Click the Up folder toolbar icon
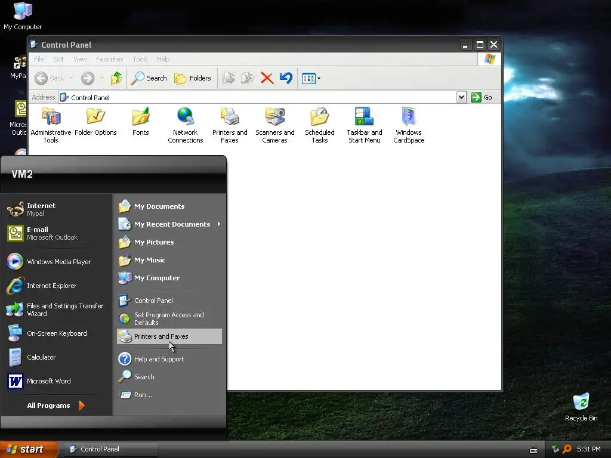This screenshot has height=458, width=611. (x=116, y=78)
